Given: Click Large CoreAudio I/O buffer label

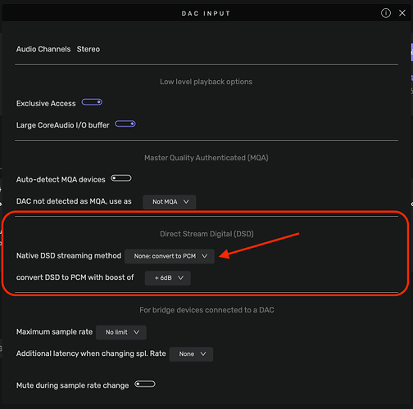Looking at the screenshot, I should point(62,125).
